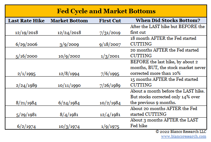Click the First Cut column header
This screenshot has width=211, height=142.
point(110,21)
